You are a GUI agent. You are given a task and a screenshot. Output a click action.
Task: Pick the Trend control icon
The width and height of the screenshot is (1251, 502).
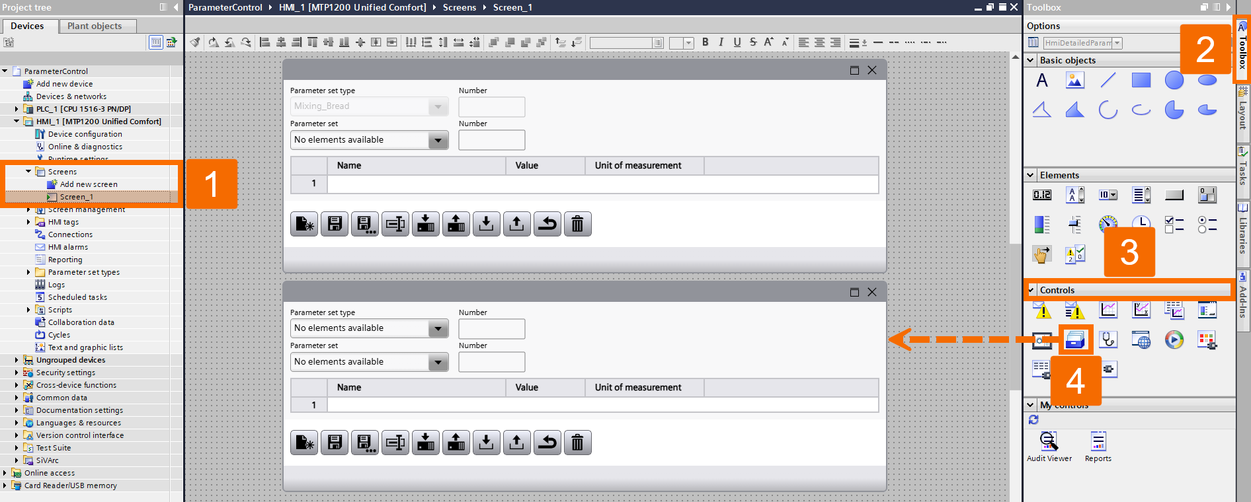click(x=1108, y=310)
